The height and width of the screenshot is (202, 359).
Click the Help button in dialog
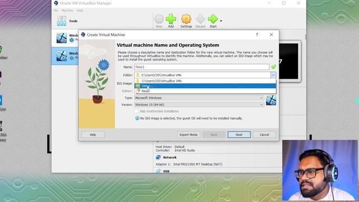(x=93, y=135)
